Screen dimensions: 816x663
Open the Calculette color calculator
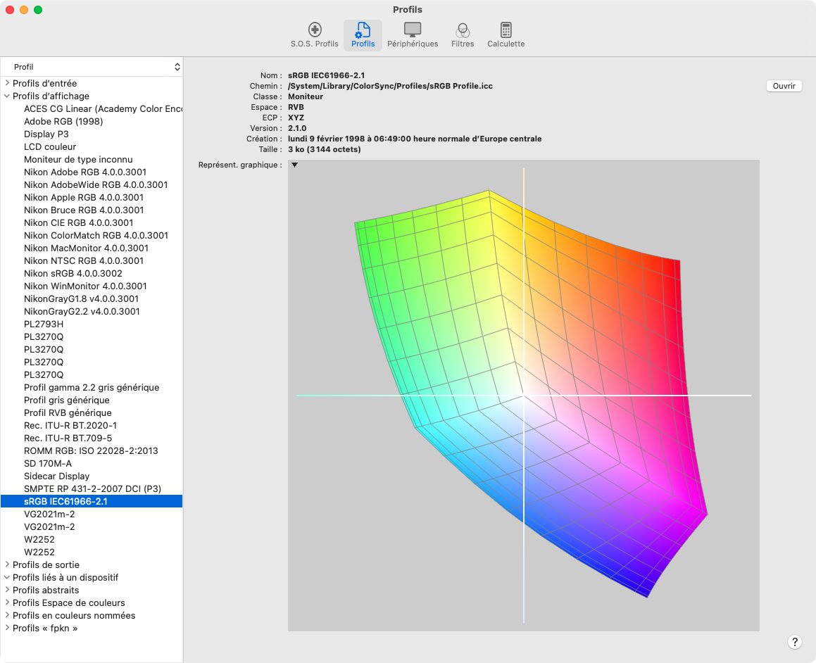506,33
